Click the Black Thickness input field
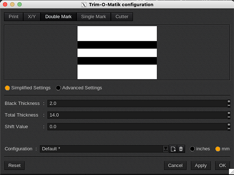234x175 pixels. (137, 104)
